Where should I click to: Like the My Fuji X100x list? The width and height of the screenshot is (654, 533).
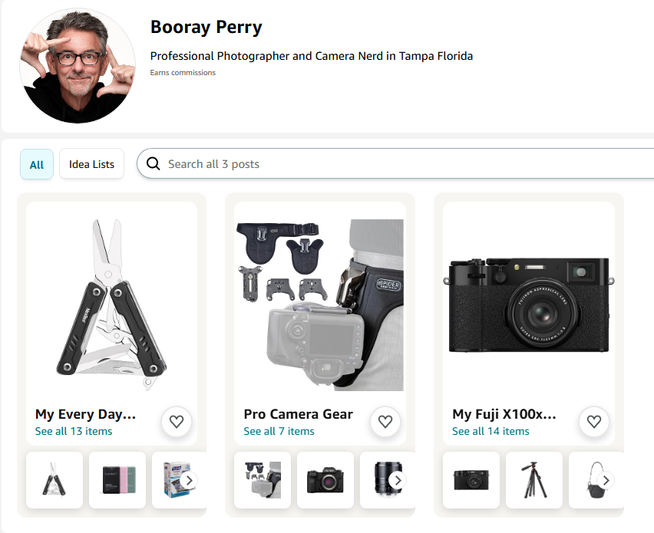(593, 421)
